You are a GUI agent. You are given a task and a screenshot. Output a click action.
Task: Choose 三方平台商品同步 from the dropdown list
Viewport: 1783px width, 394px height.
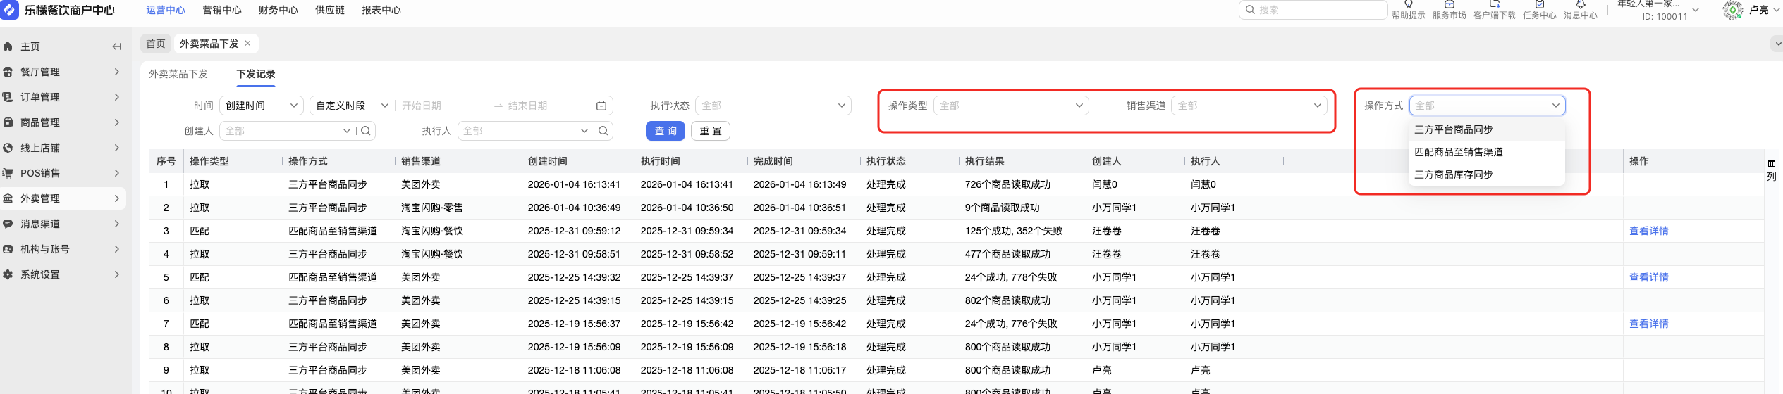point(1487,129)
